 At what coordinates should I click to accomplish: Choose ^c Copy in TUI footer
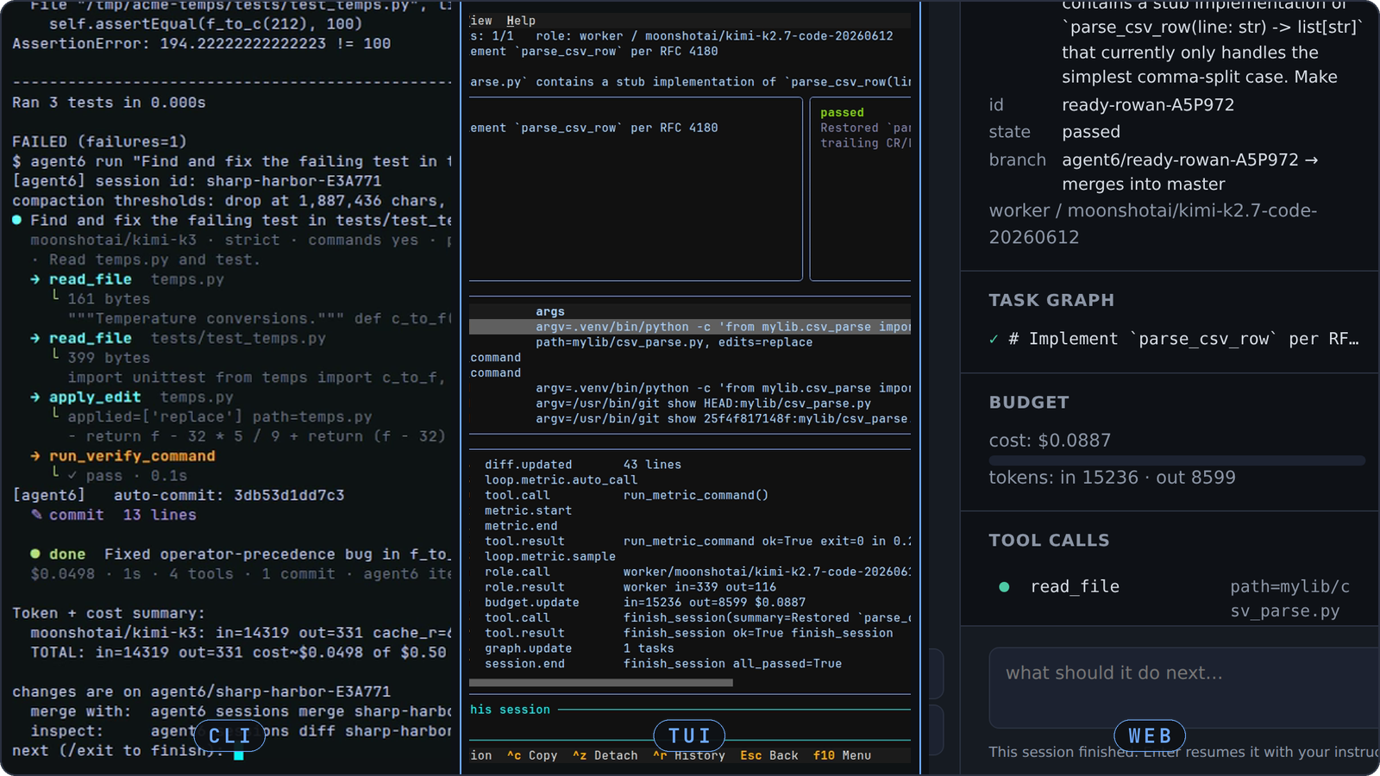click(x=532, y=755)
